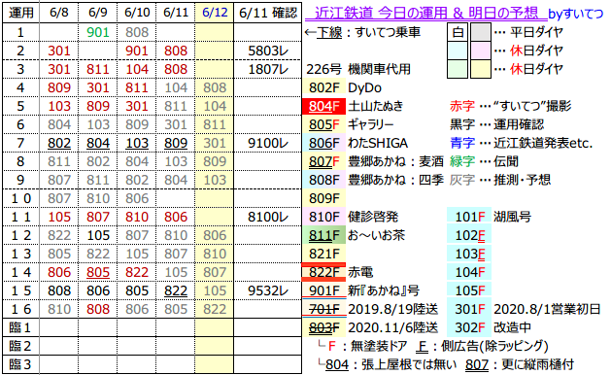This screenshot has width=611, height=375.
Task: Click the 黒字 black text legend label
Action: tap(462, 124)
